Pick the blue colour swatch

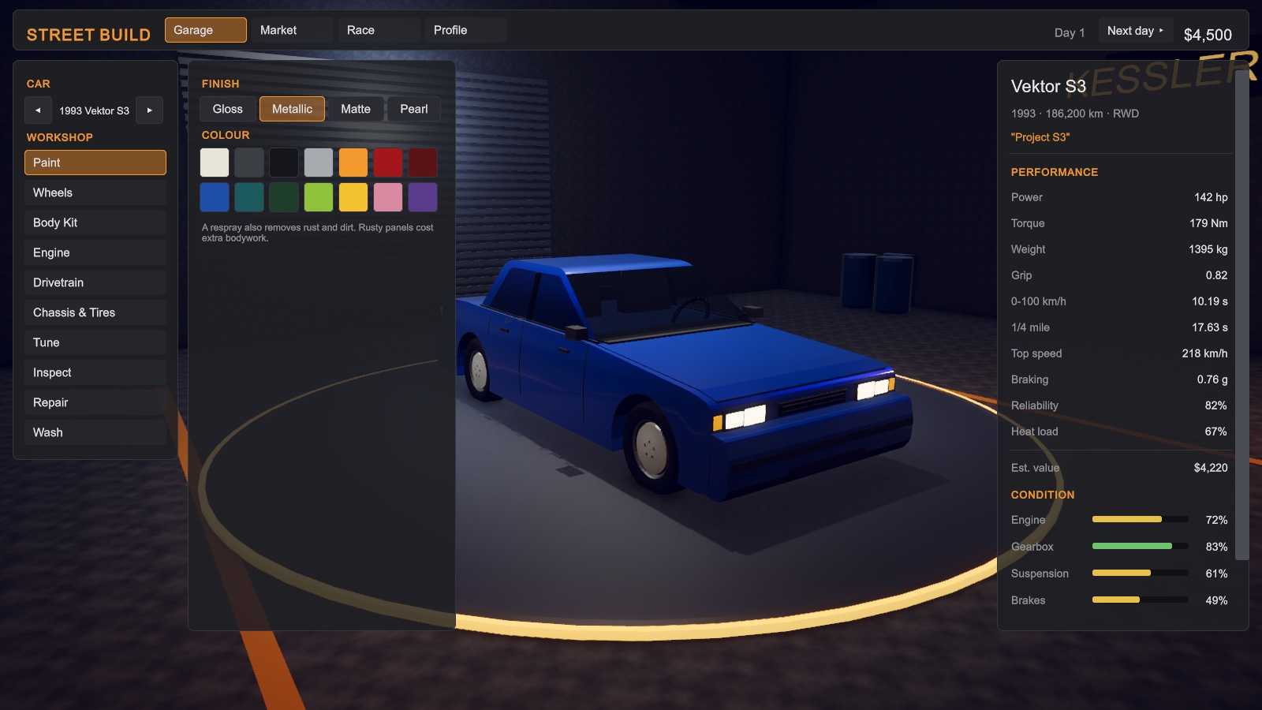tap(215, 197)
